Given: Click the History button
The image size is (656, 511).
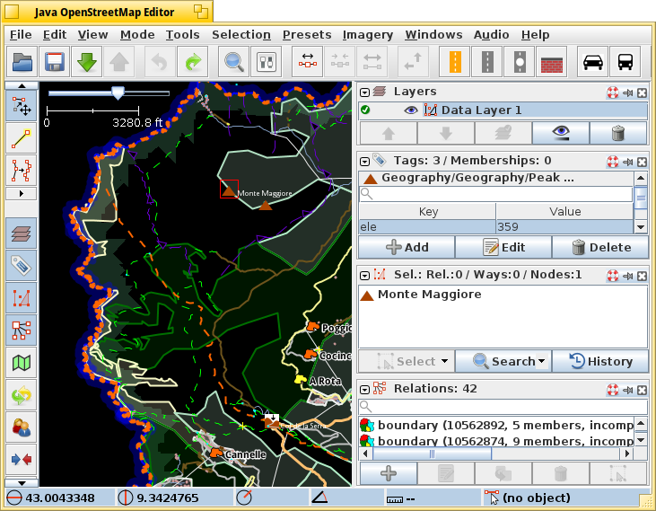Looking at the screenshot, I should coord(600,362).
